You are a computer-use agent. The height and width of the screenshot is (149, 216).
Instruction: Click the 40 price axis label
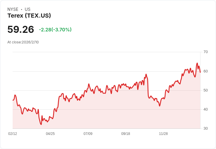coord(205,109)
